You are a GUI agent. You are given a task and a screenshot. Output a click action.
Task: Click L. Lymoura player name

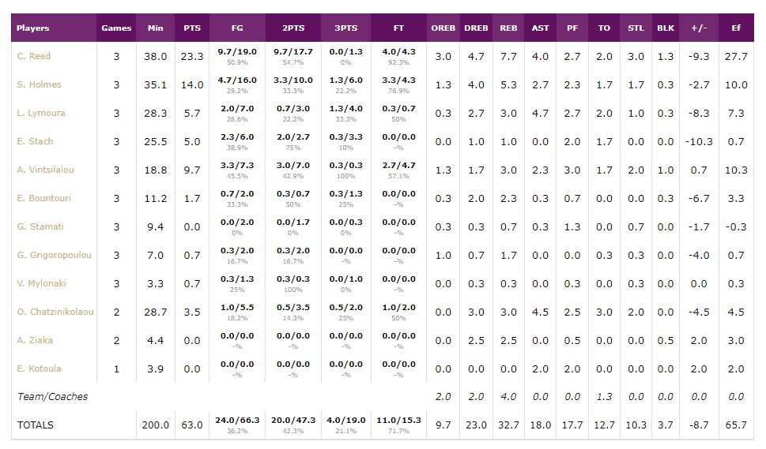click(x=41, y=113)
